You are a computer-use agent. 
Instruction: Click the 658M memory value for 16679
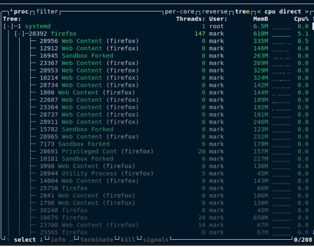pos(260,217)
